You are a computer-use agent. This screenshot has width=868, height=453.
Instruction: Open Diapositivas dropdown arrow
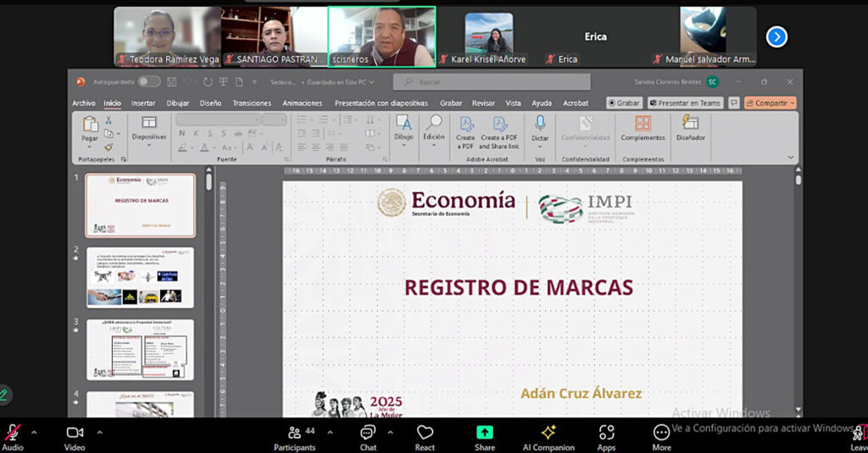[x=149, y=146]
